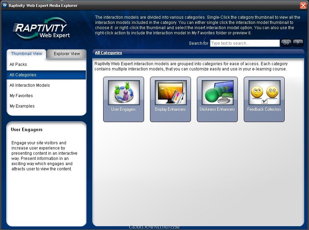
Task: Open help with the question mark button
Action: click(x=298, y=43)
